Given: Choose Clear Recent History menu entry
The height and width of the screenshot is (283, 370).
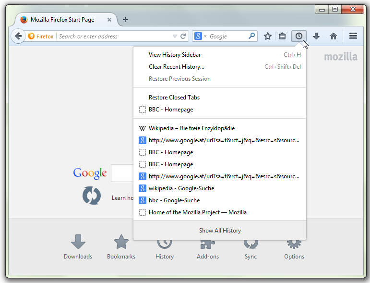Looking at the screenshot, I should tap(176, 67).
